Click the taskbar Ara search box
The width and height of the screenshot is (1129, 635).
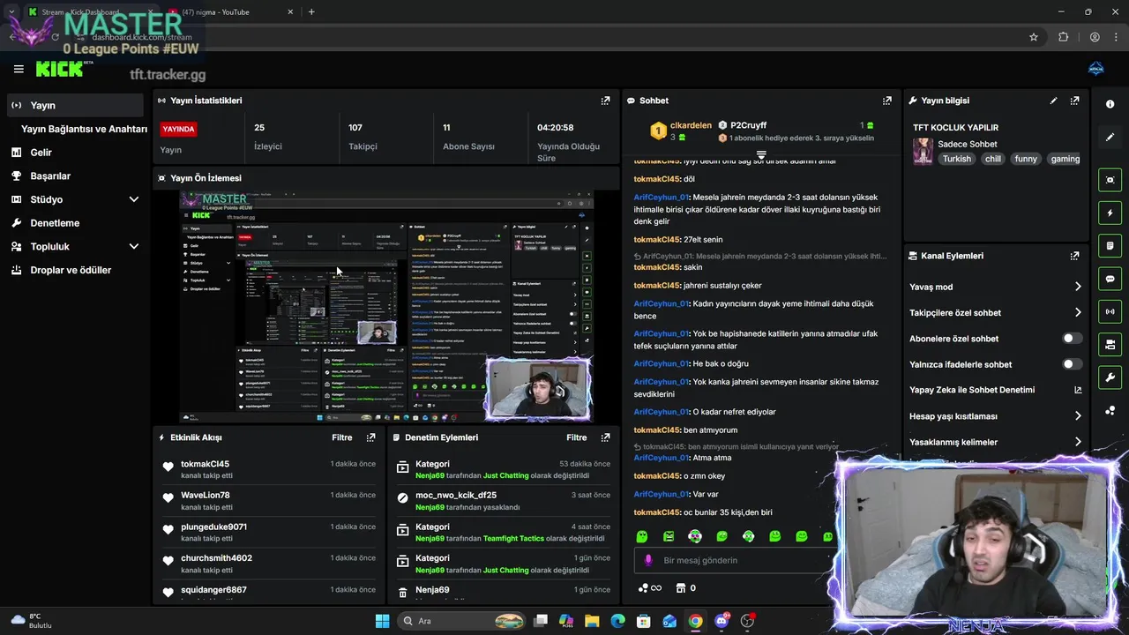coord(462,621)
